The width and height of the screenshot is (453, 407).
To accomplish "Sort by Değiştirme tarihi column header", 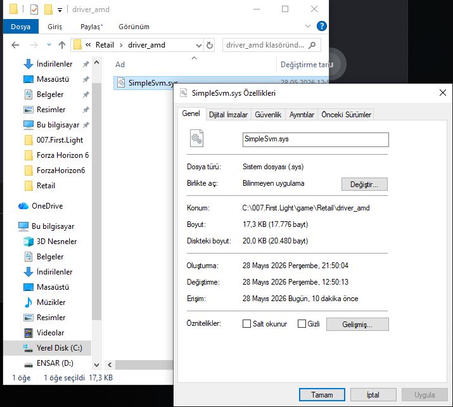I will click(x=305, y=65).
